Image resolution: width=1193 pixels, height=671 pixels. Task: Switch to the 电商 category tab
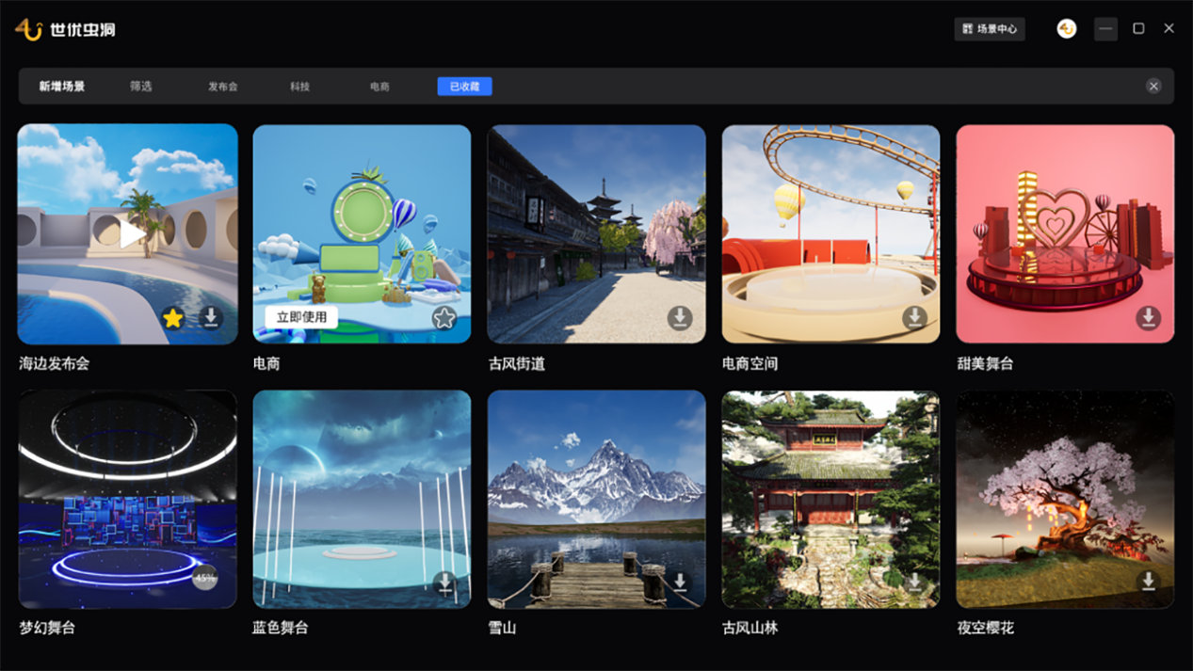pos(380,87)
